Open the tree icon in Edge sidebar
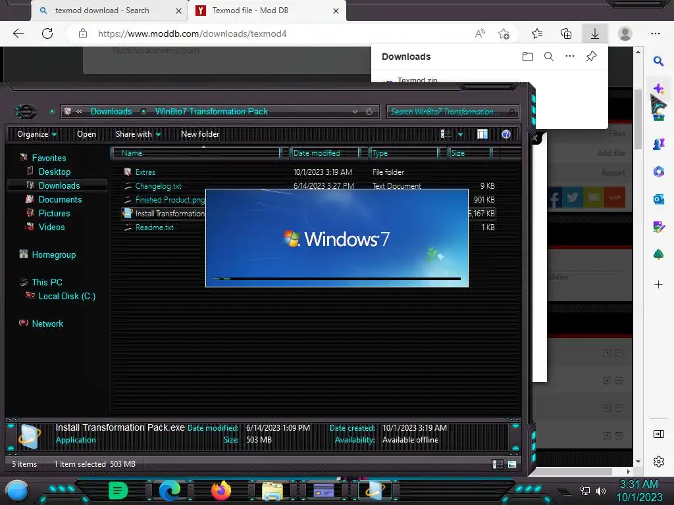The width and height of the screenshot is (674, 505). click(658, 254)
